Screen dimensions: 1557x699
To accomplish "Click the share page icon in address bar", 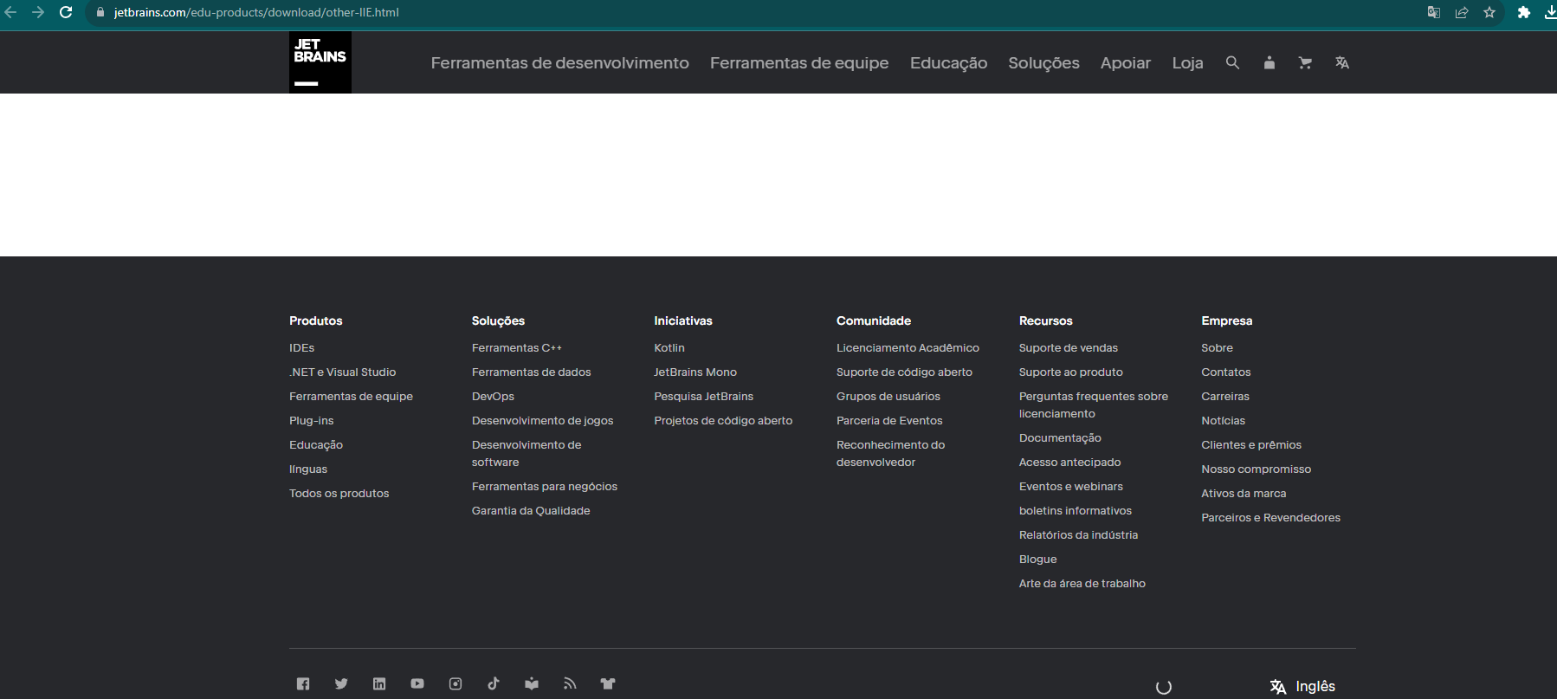I will pos(1462,12).
